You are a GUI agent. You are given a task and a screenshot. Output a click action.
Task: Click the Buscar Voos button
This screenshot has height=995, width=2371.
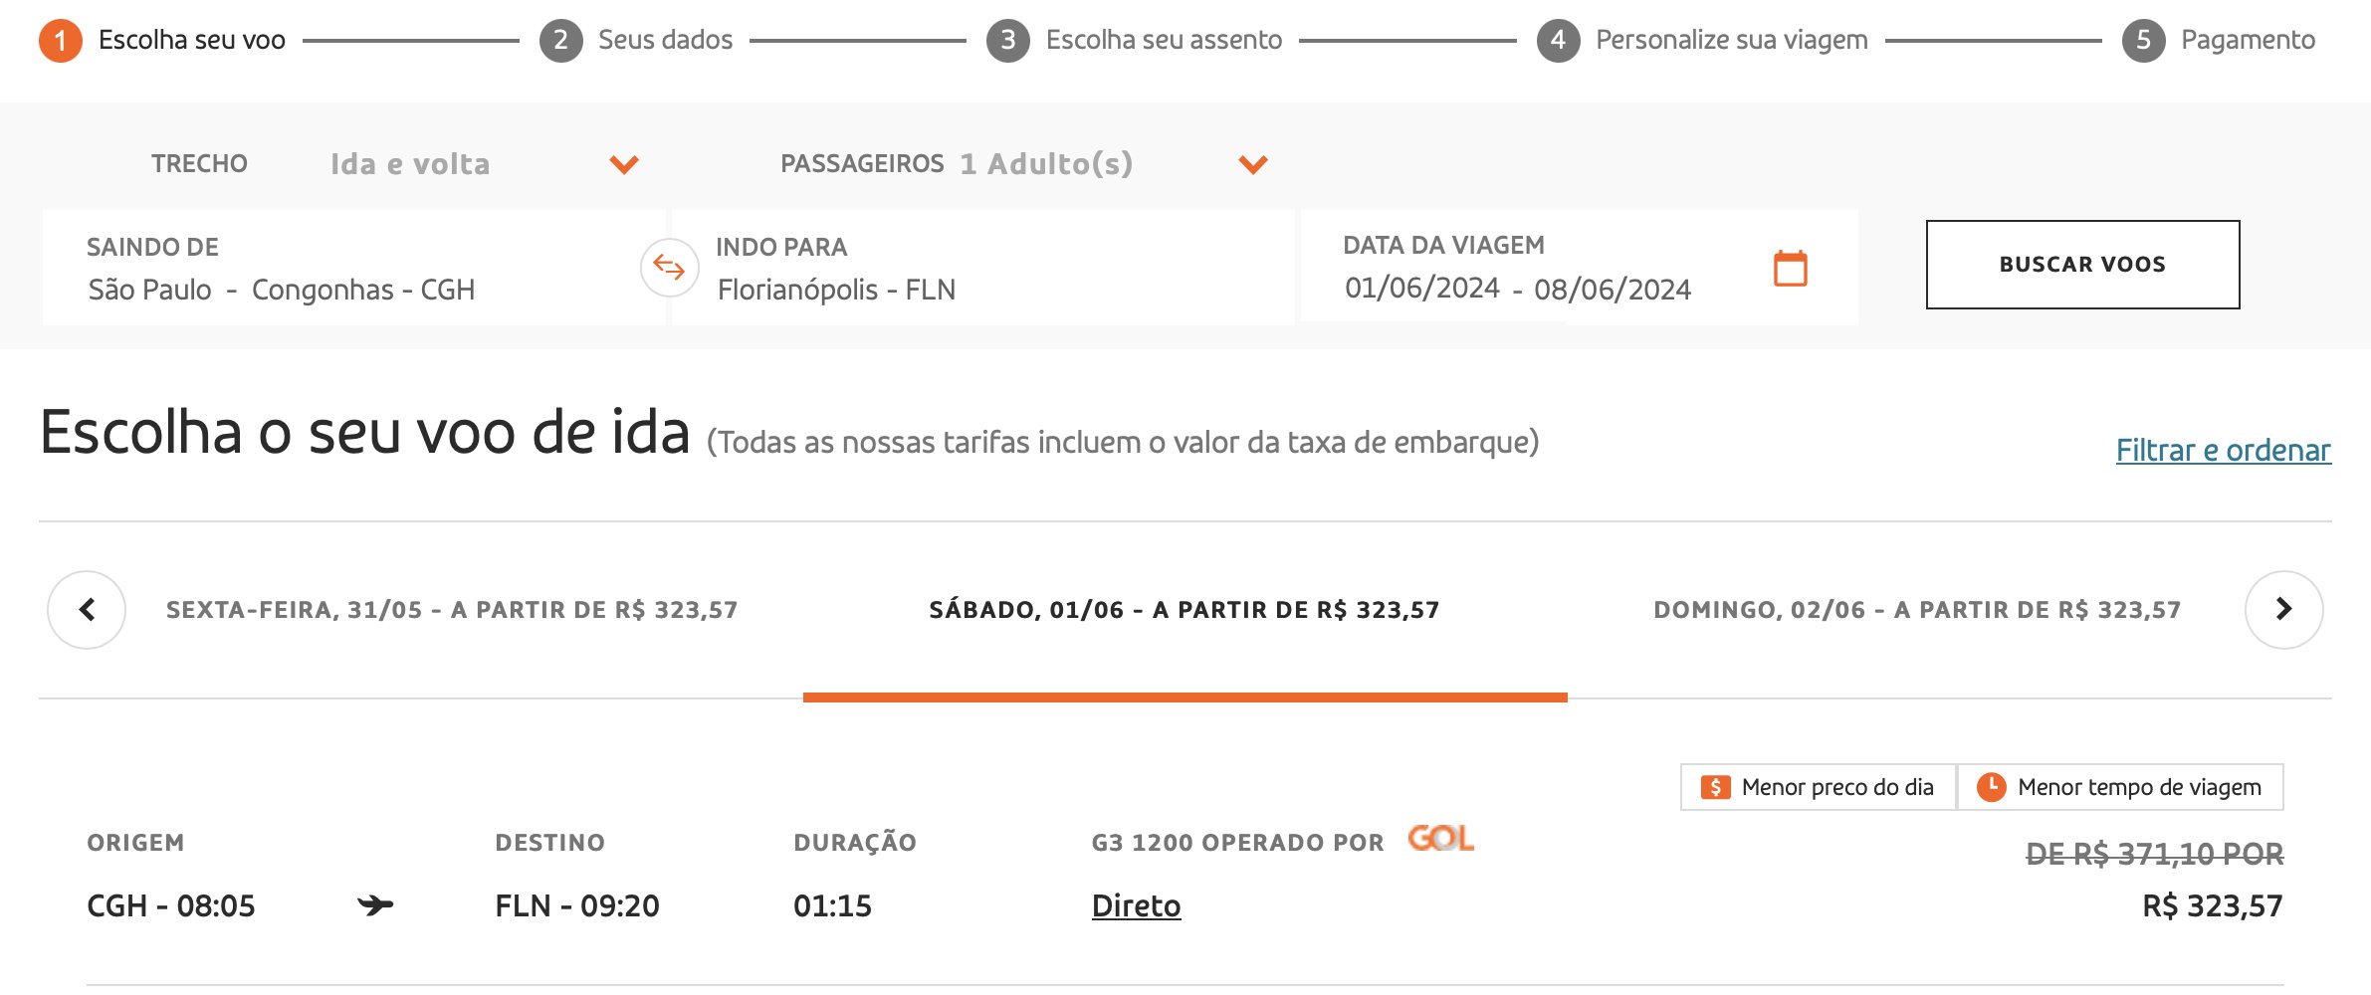(2082, 265)
